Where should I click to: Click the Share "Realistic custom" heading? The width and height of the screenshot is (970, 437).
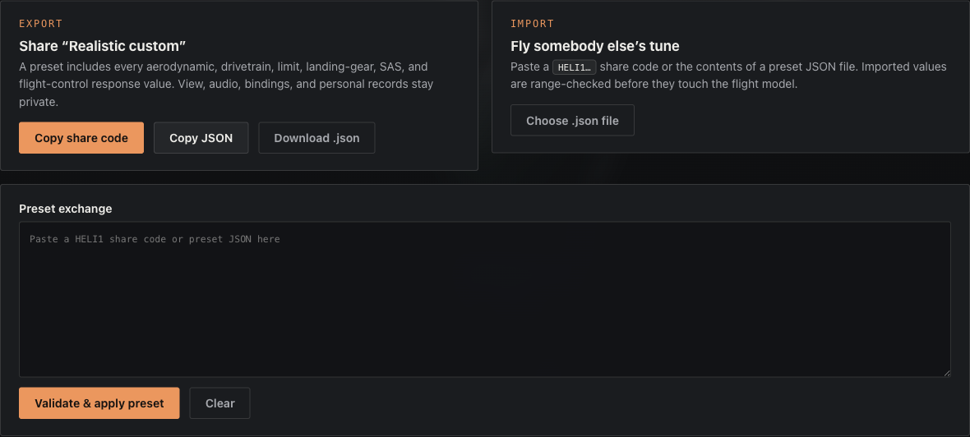(103, 46)
